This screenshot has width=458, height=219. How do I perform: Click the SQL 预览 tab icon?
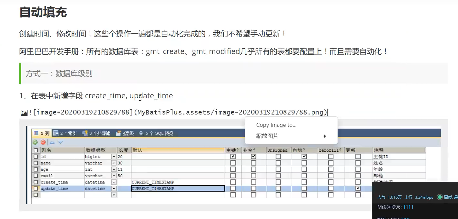(141, 133)
